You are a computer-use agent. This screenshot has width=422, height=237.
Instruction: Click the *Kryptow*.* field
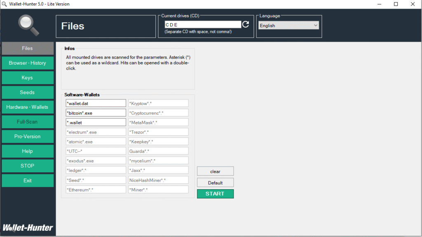pyautogui.click(x=158, y=103)
